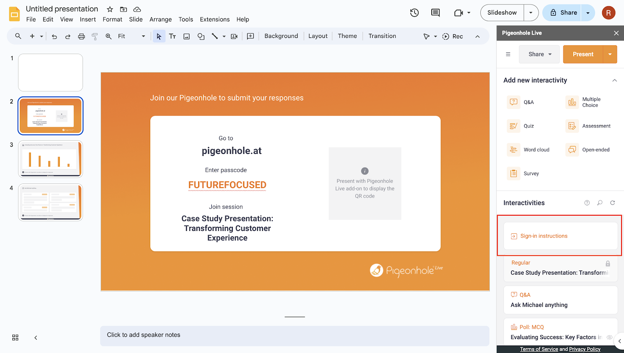Open Pigeonhole Share dropdown

tap(539, 54)
